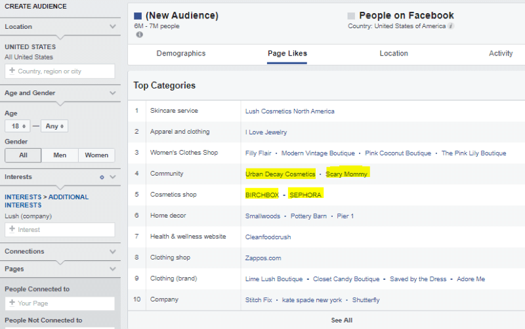Switch to the Demographics tab
Image resolution: width=525 pixels, height=329 pixels.
click(x=181, y=54)
